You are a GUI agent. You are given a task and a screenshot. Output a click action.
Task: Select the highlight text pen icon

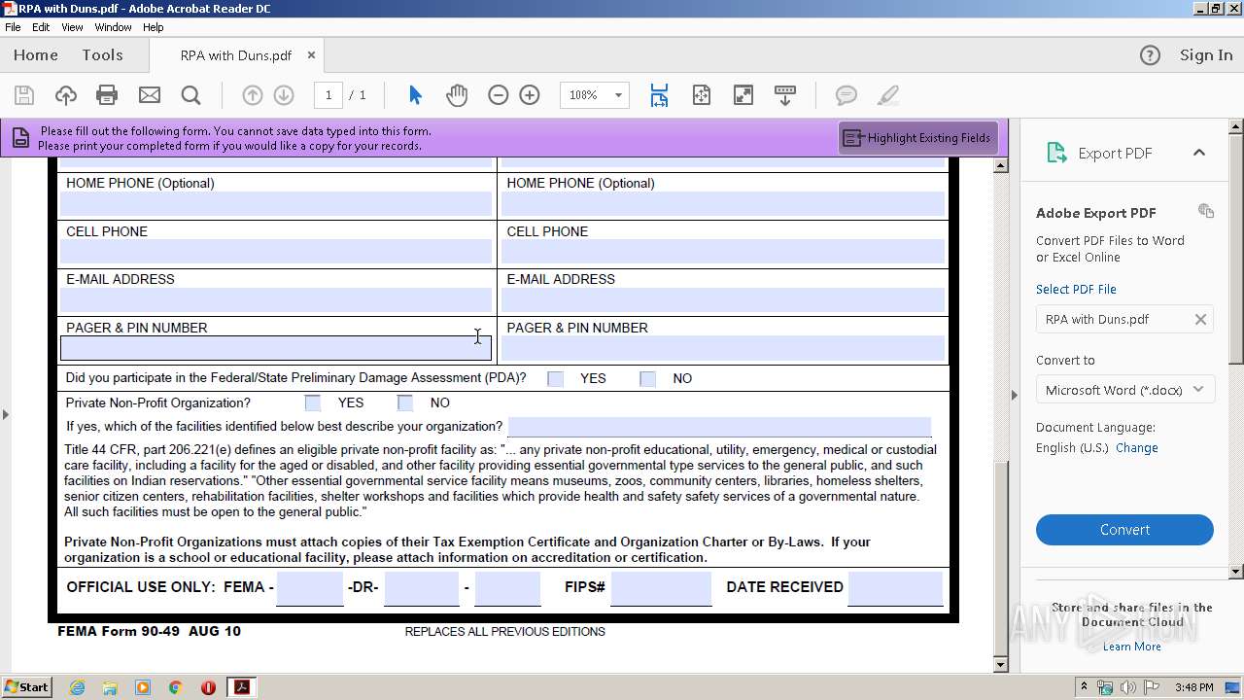[x=887, y=95]
